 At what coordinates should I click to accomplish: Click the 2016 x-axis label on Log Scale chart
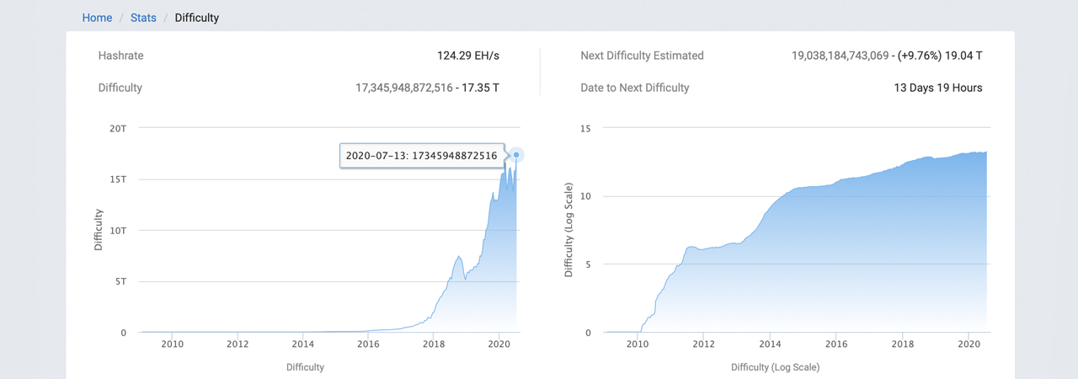(835, 344)
